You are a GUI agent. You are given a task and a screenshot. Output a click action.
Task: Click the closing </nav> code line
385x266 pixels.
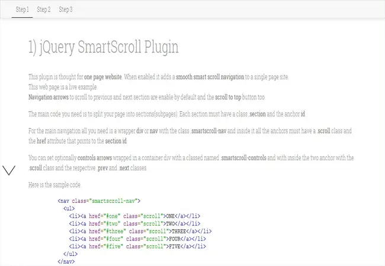[66, 262]
